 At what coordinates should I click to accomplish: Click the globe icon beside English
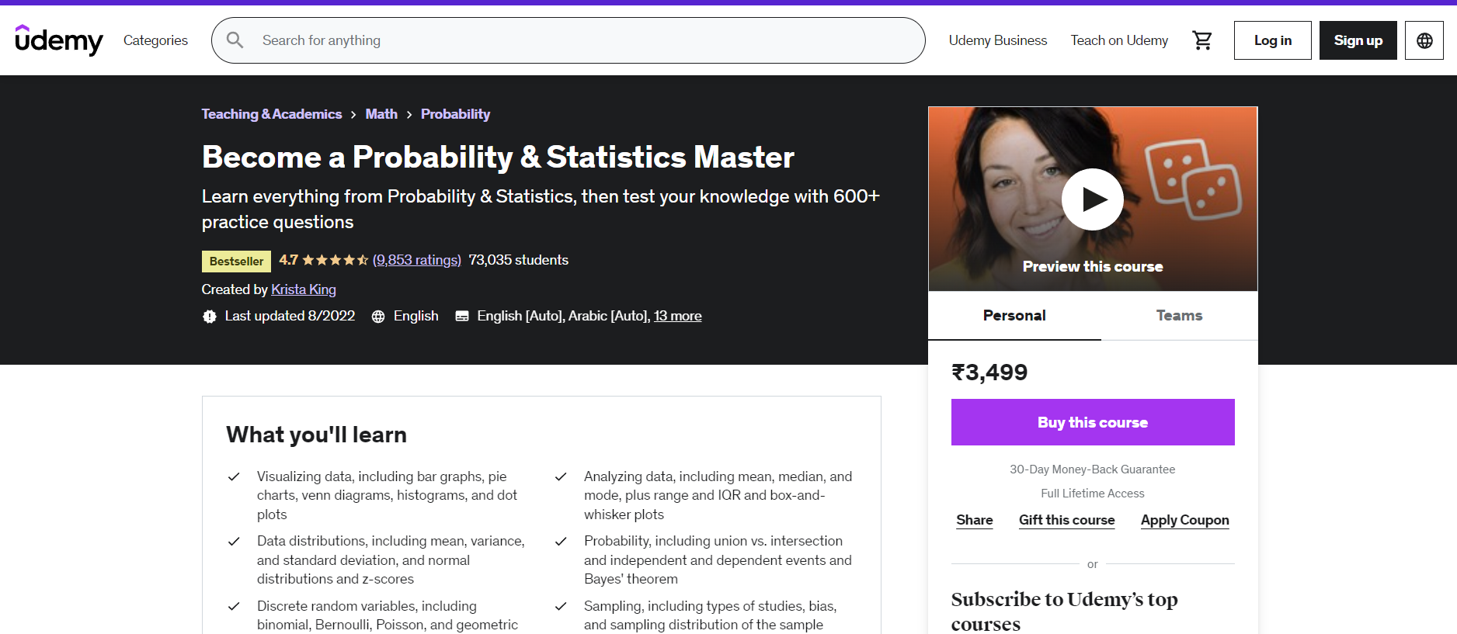pos(378,317)
